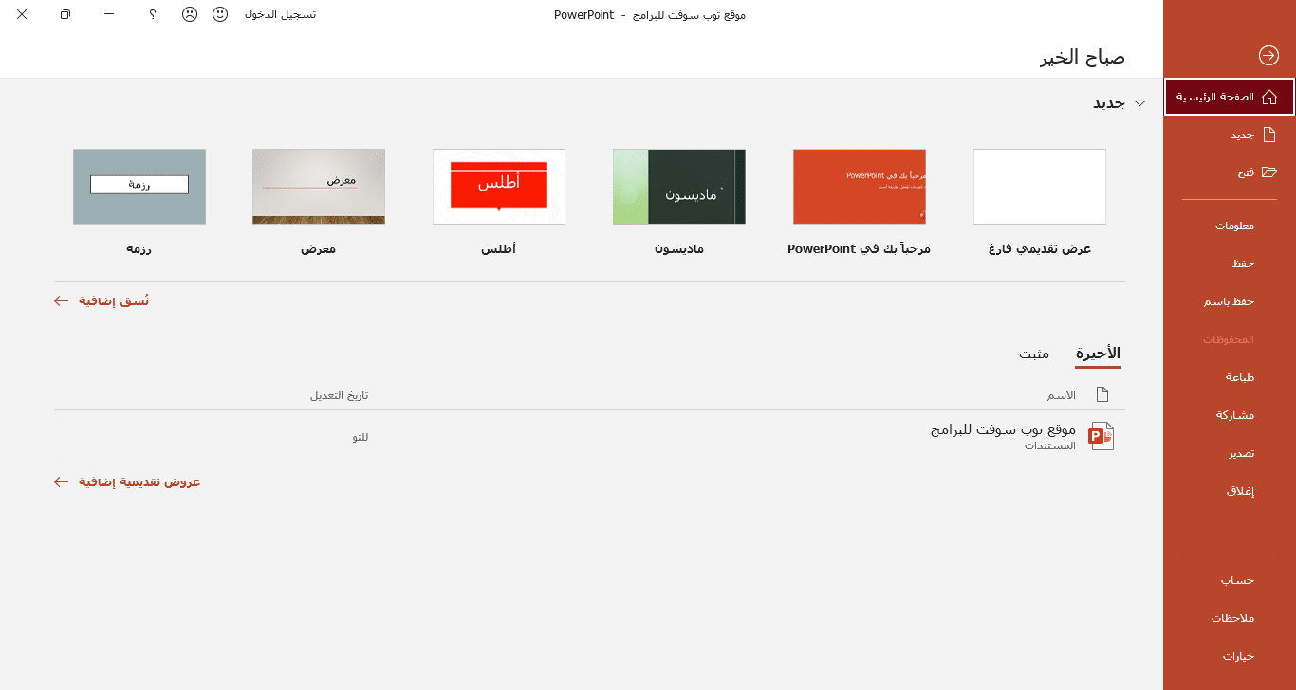1296x690 pixels.
Task: Choose the أطلس template thumbnail
Action: (x=499, y=187)
